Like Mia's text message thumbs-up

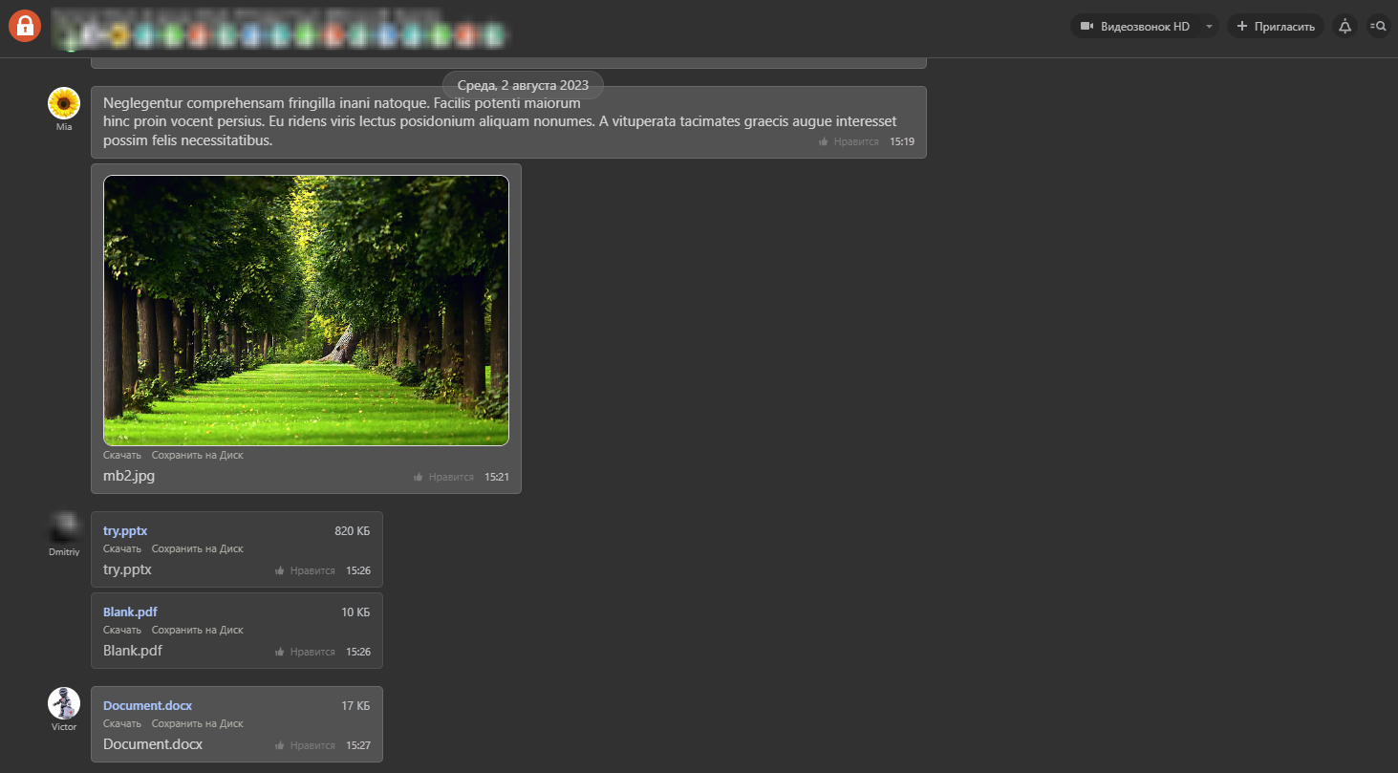849,141
